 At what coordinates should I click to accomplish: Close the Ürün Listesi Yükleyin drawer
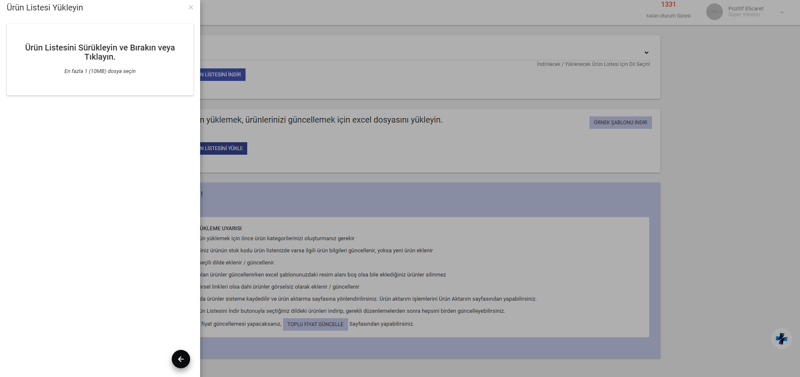[x=191, y=8]
